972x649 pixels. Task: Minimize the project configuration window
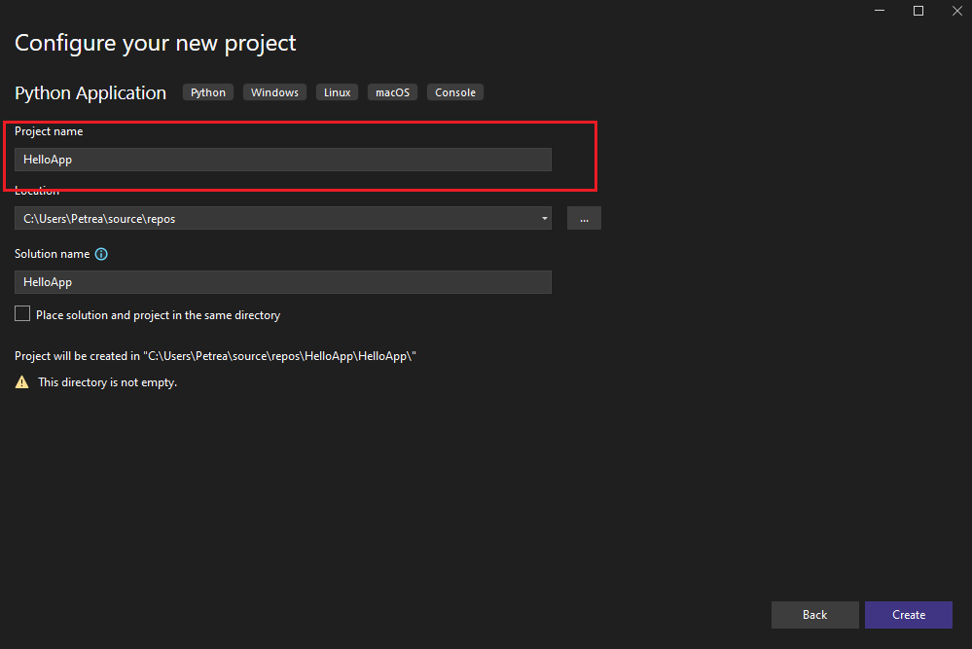click(879, 11)
